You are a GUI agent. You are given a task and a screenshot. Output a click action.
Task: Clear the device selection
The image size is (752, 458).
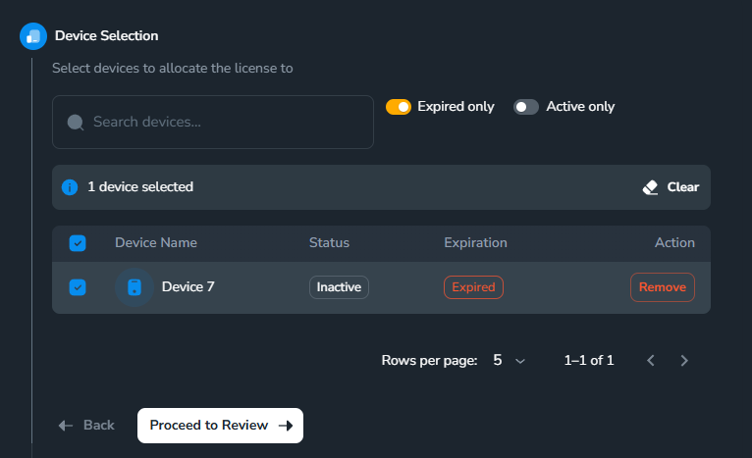pos(671,187)
